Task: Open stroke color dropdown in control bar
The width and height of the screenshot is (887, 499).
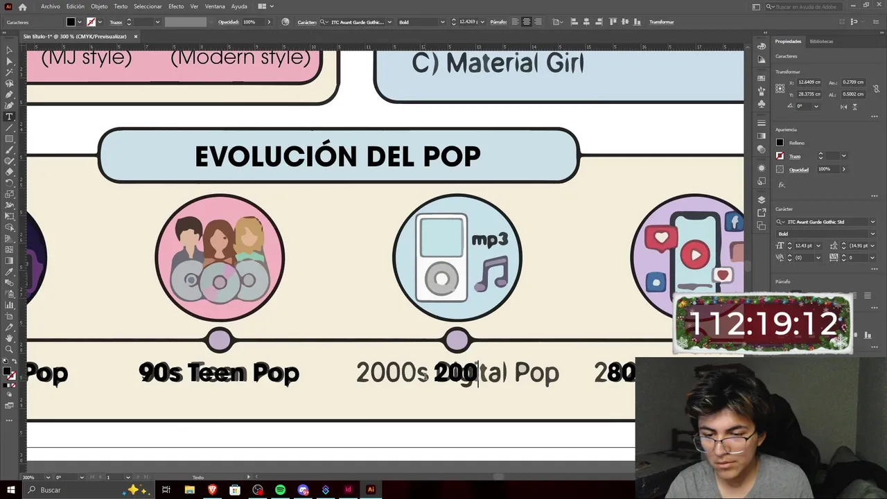Action: point(100,22)
